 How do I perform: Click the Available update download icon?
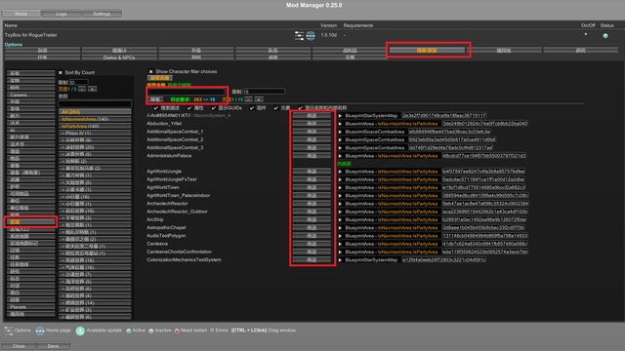[x=80, y=331]
